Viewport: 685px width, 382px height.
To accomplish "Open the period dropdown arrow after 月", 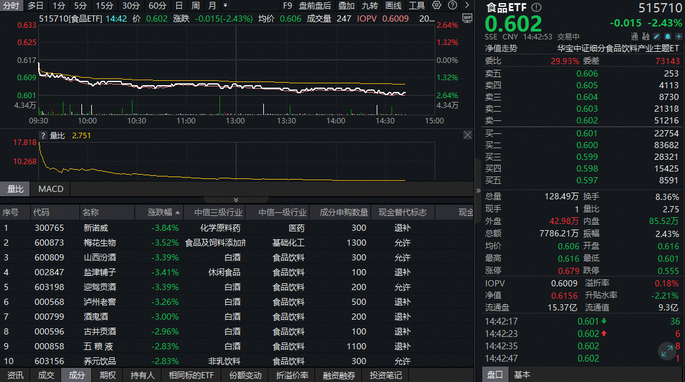I will click(x=225, y=6).
